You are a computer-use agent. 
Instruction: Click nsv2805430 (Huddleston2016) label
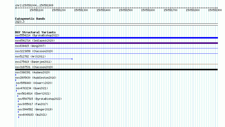click(x=36, y=78)
